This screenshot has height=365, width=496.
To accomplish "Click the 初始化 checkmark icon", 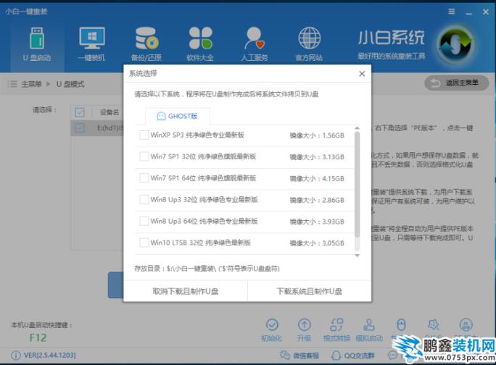I will click(272, 324).
